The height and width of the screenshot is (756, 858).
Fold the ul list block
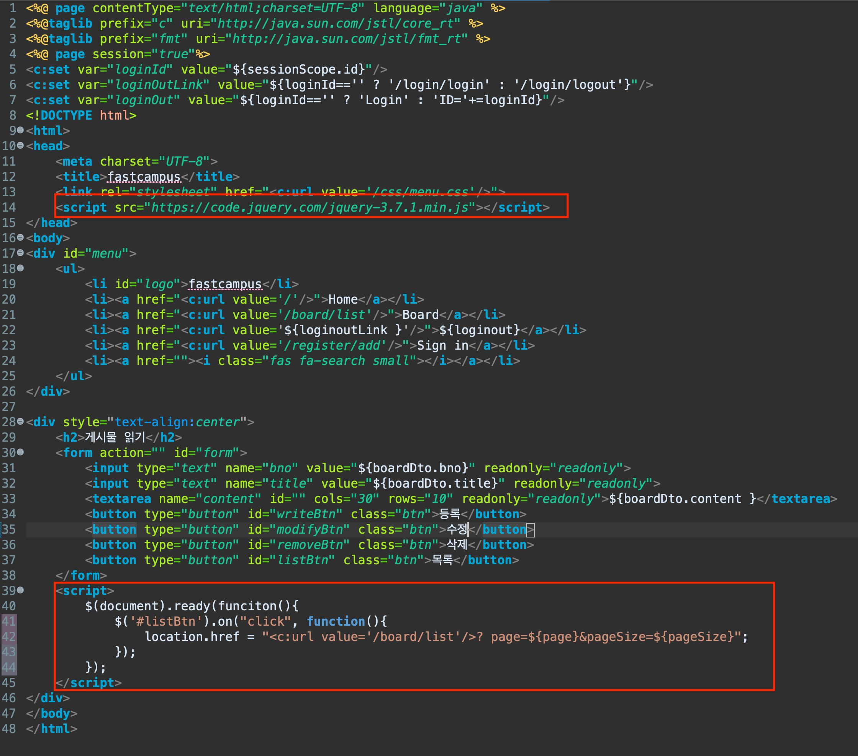(x=20, y=268)
